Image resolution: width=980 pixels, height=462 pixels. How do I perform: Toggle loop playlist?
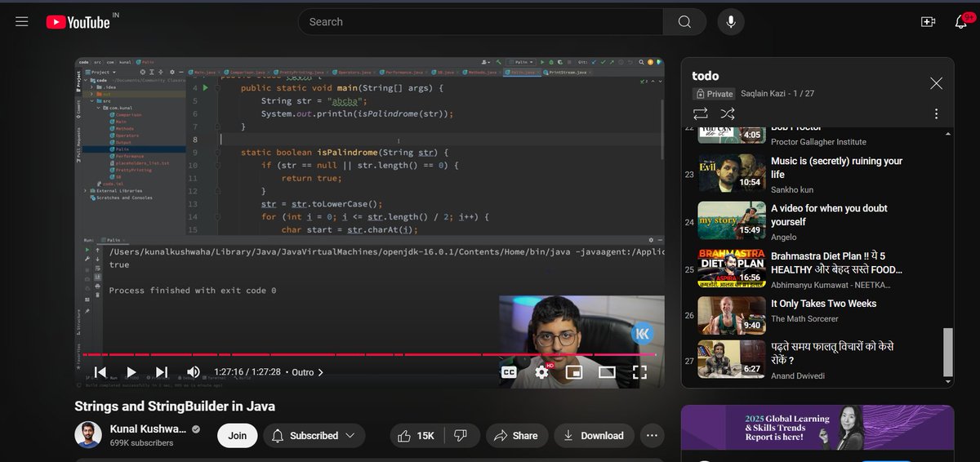[700, 113]
